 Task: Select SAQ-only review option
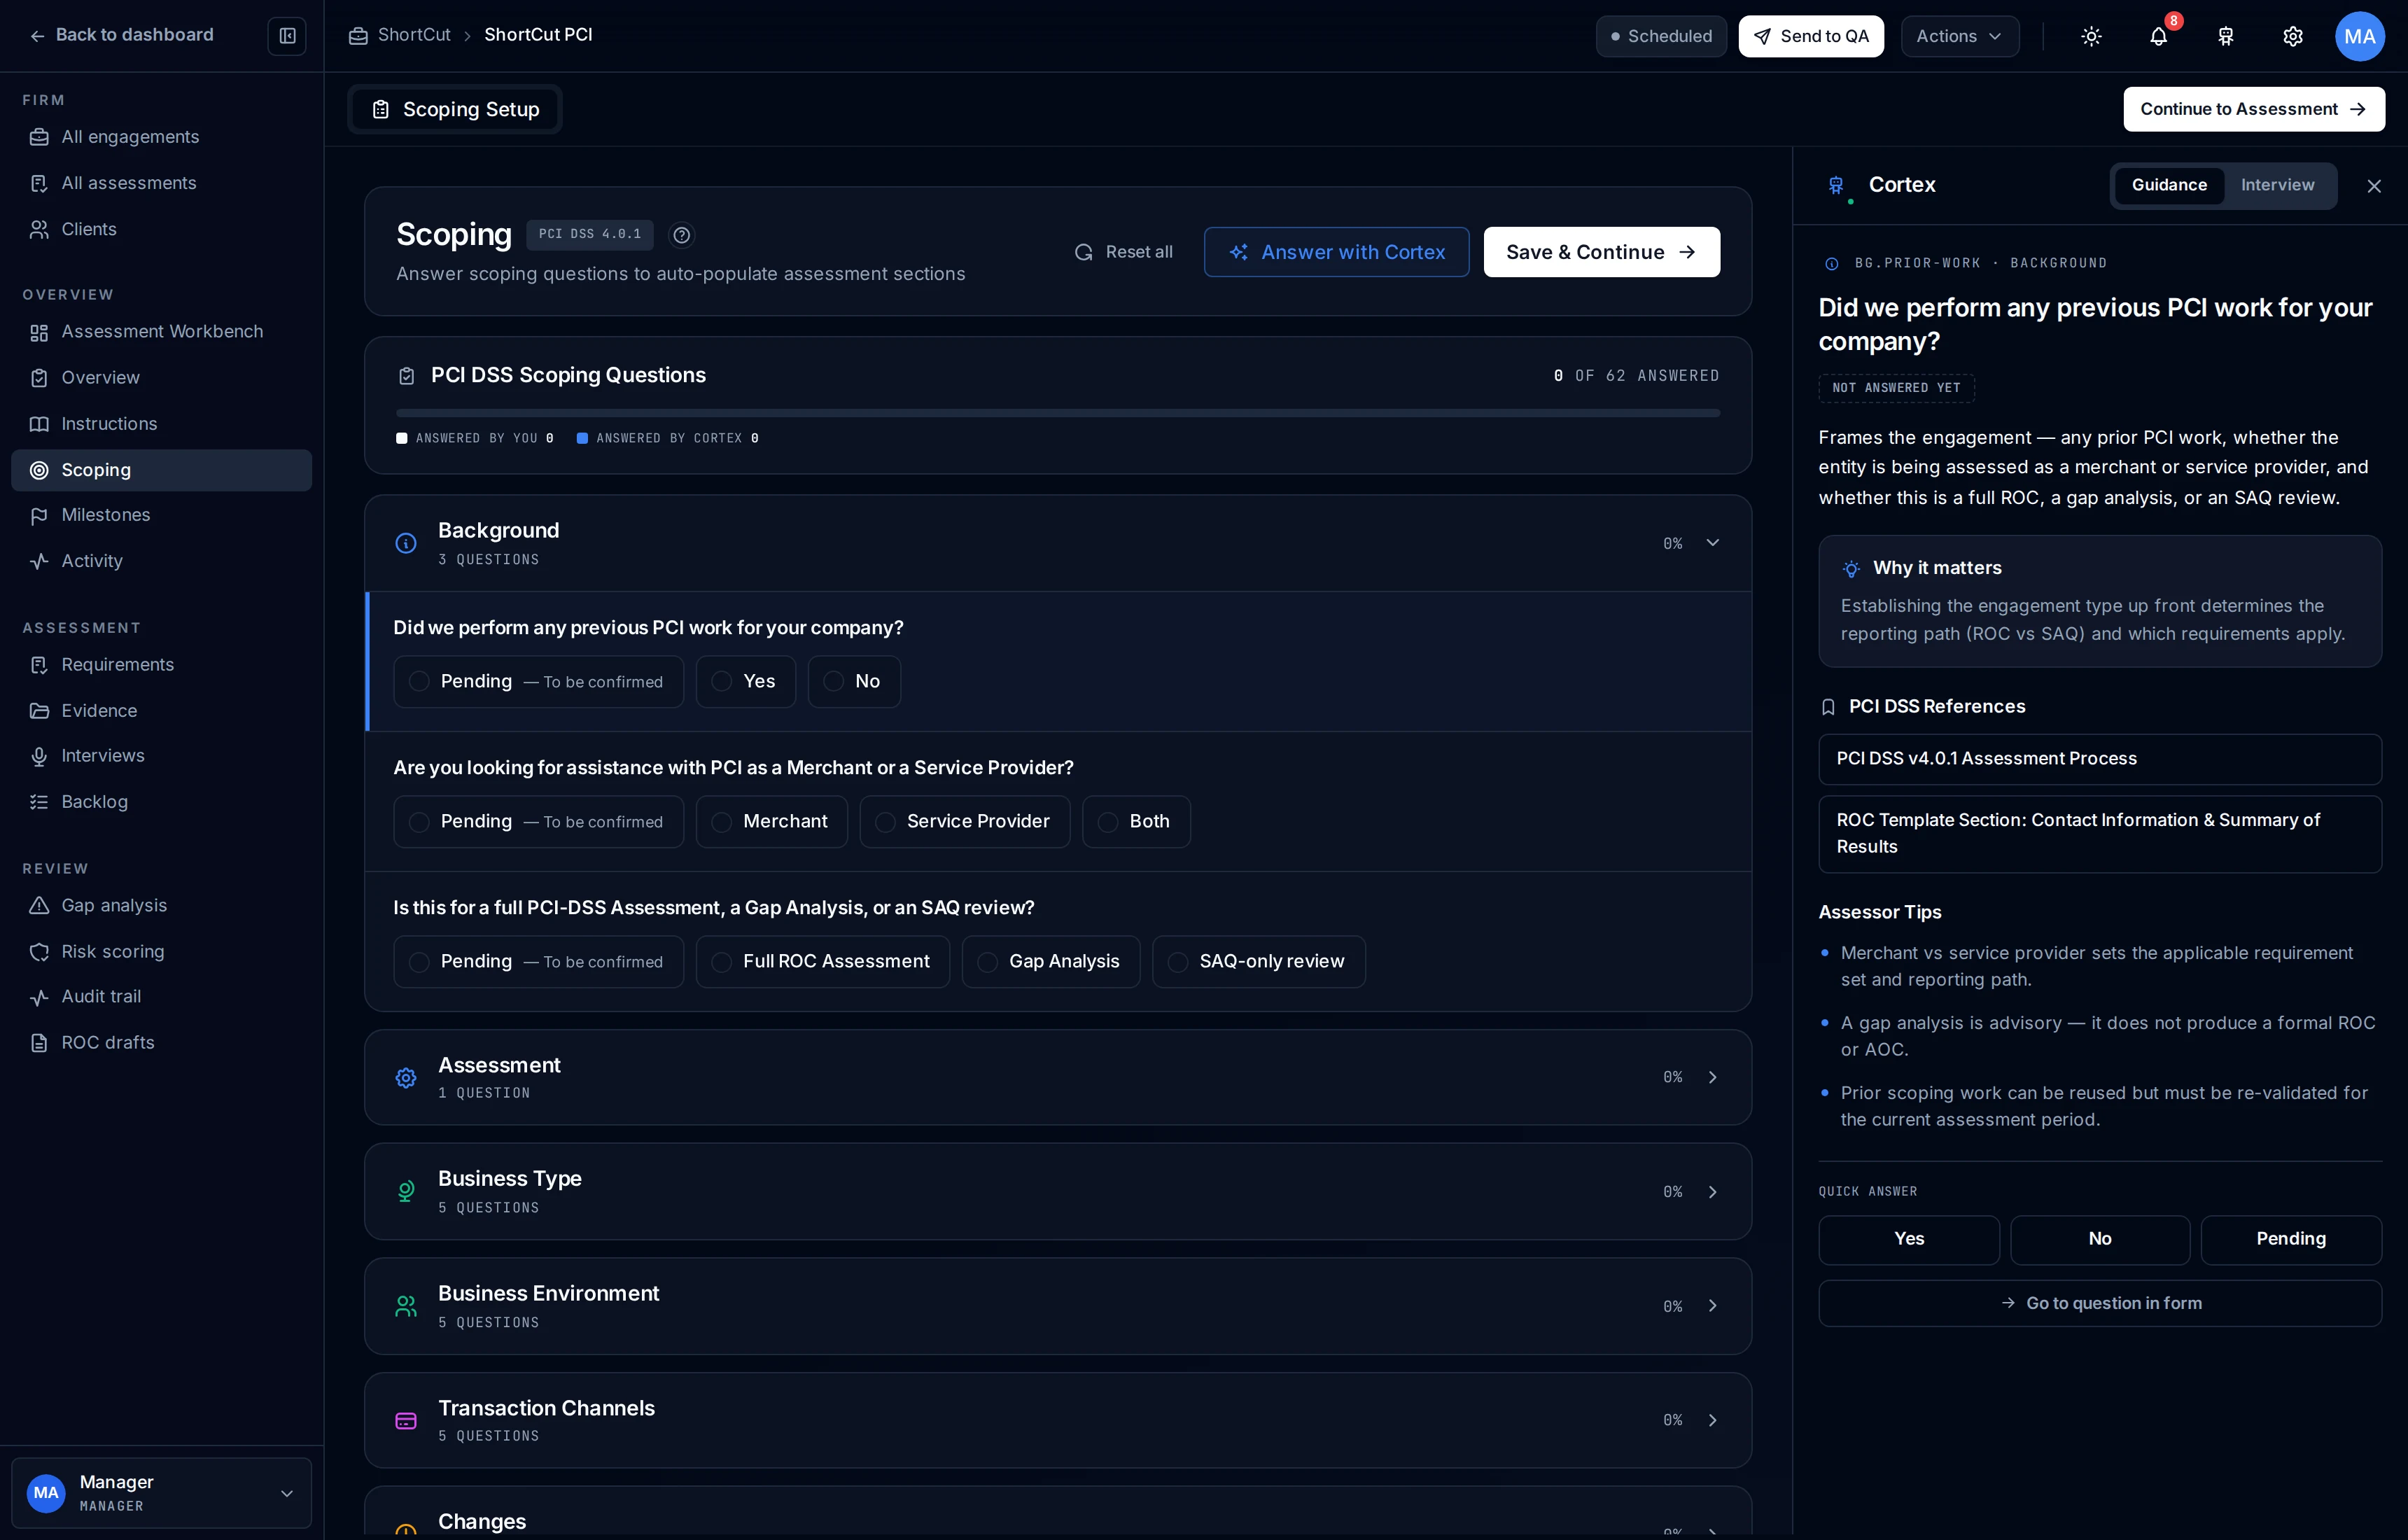pyautogui.click(x=1258, y=961)
